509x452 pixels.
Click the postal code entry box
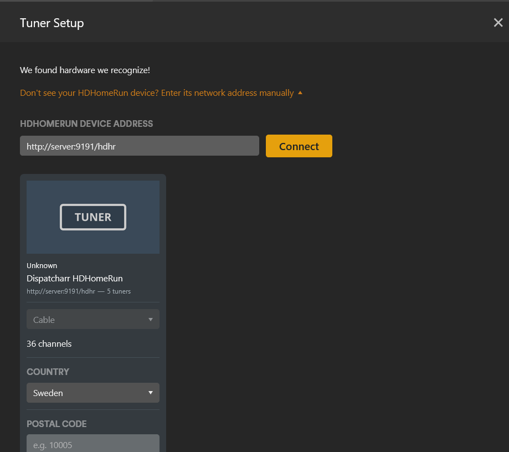(x=92, y=444)
